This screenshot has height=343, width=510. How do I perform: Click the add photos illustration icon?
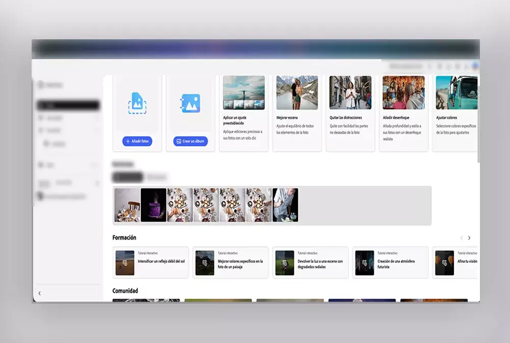coord(137,103)
